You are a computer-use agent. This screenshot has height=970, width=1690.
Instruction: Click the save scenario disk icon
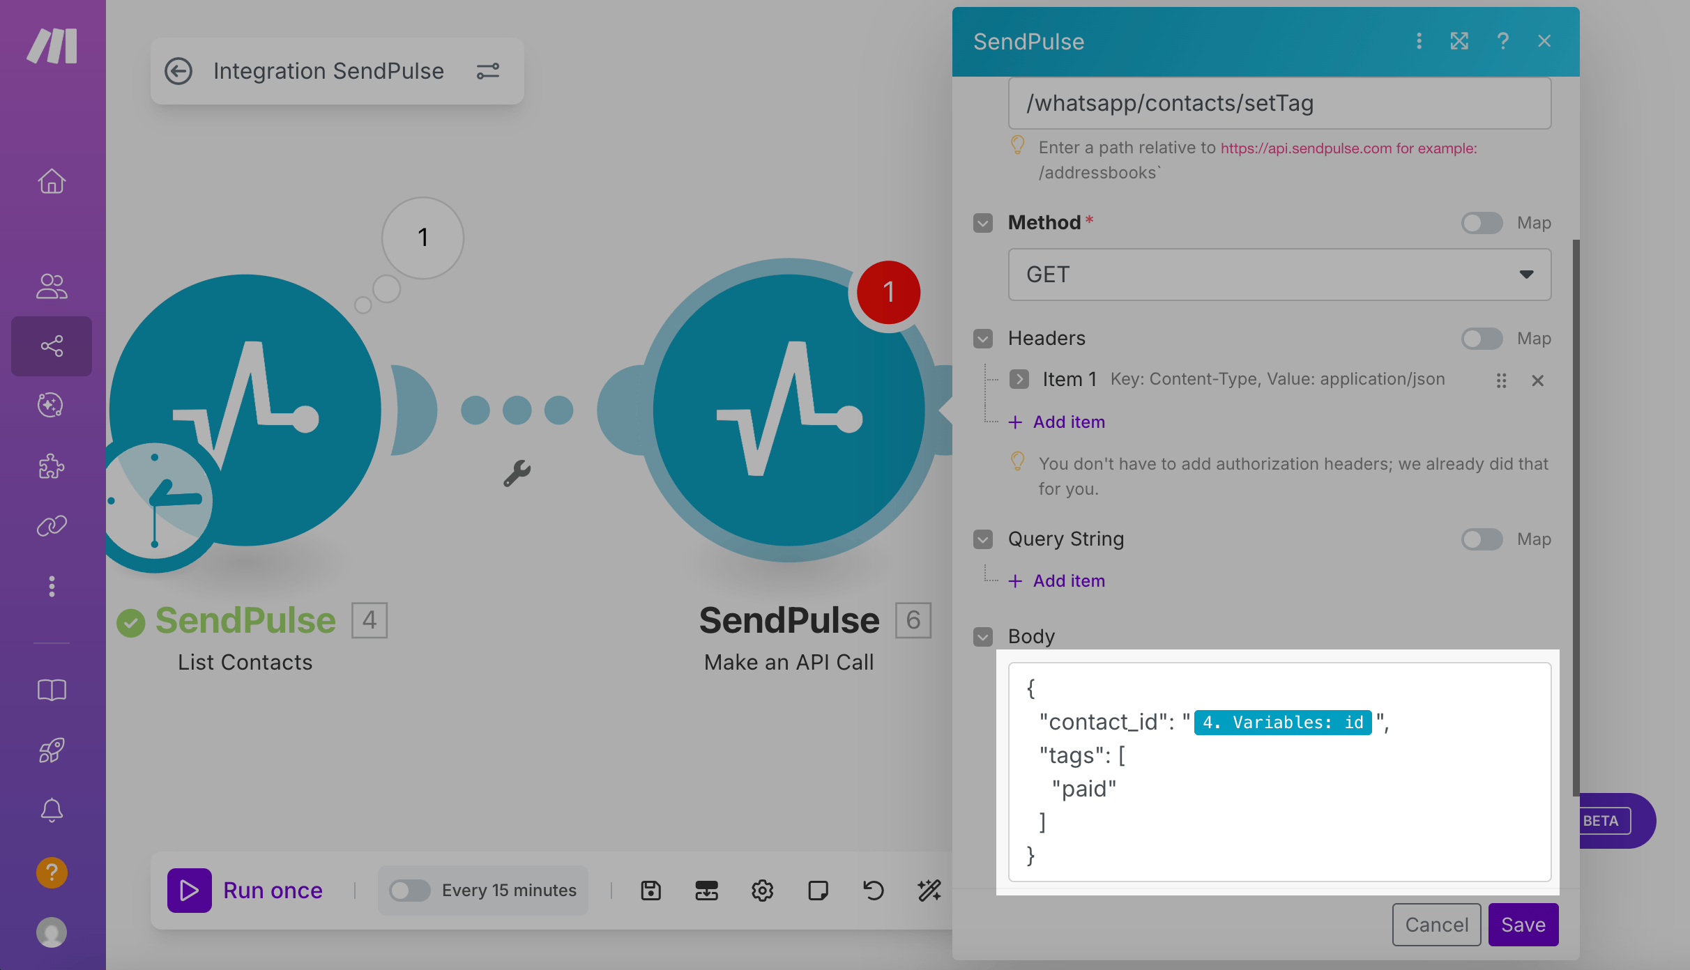[650, 891]
